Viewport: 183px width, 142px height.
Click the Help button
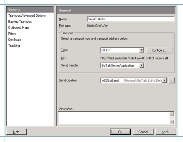tap(16, 132)
